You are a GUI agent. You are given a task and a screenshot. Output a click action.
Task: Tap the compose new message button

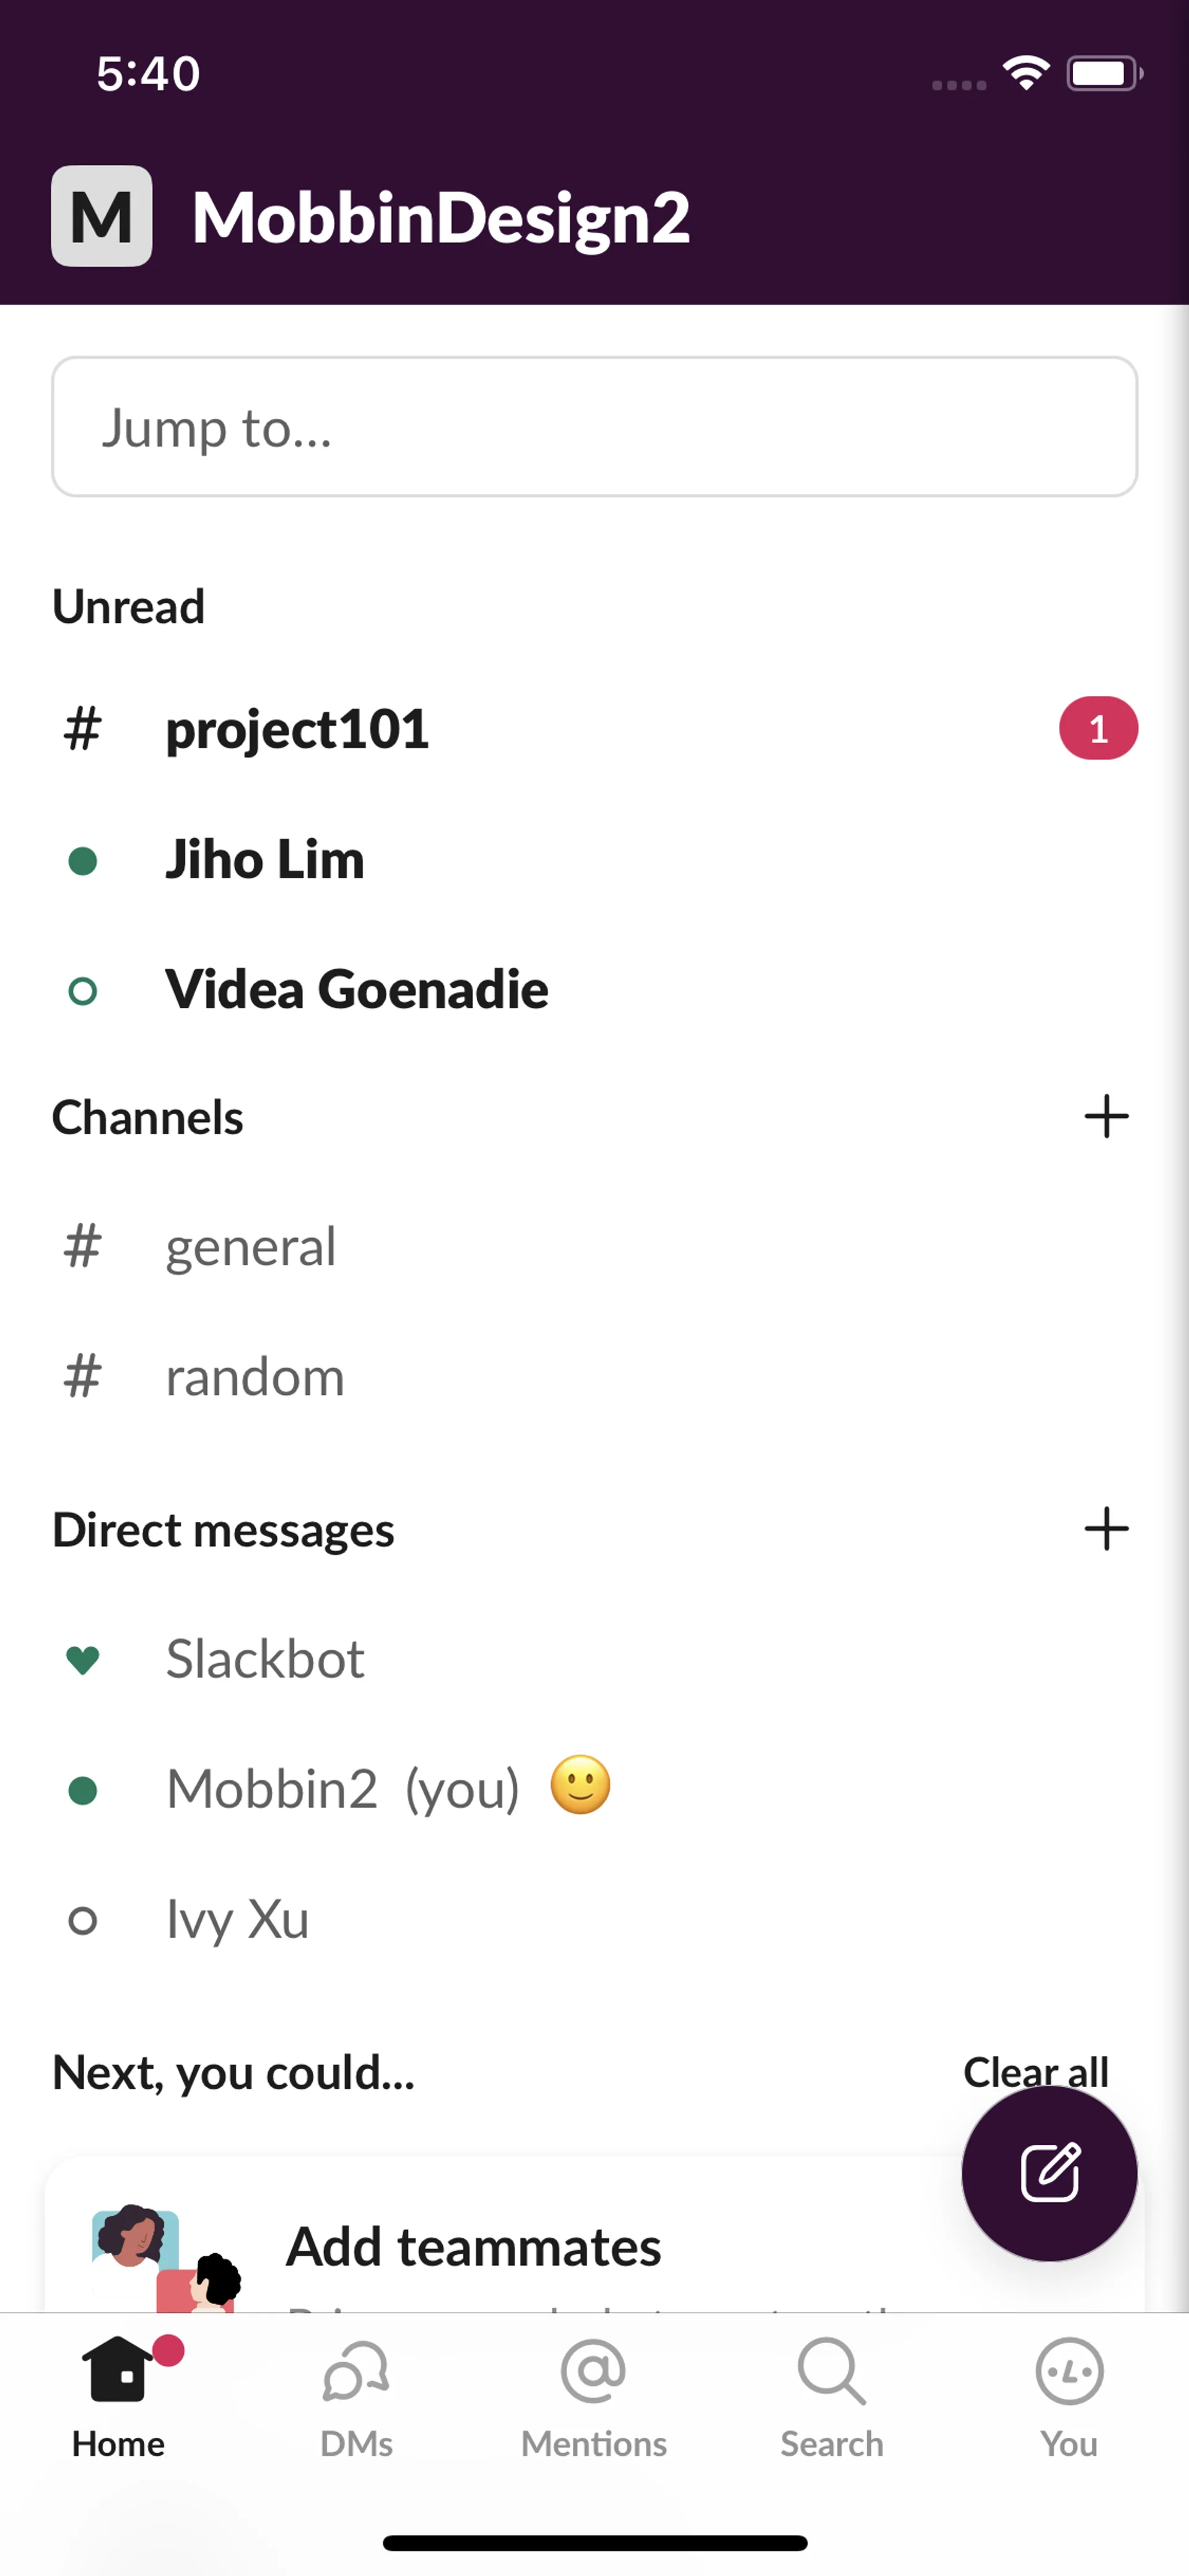[x=1048, y=2172]
